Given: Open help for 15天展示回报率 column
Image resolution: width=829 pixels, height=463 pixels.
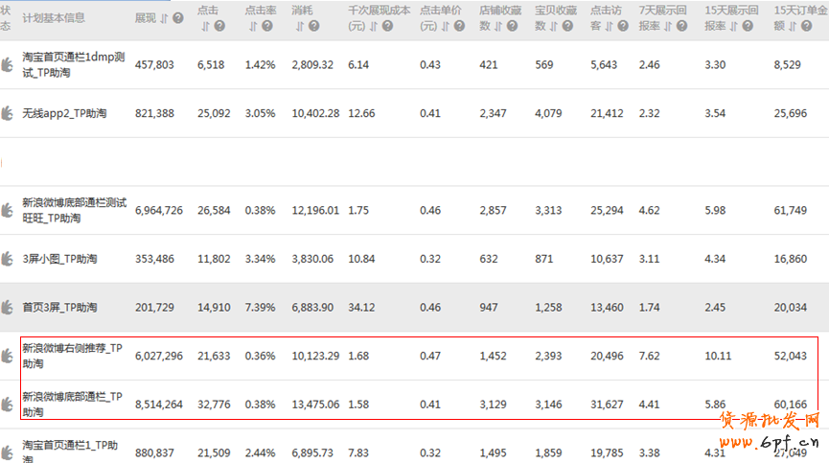Looking at the screenshot, I should coord(747,26).
